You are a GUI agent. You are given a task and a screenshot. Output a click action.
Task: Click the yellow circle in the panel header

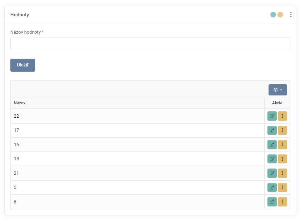click(x=280, y=15)
